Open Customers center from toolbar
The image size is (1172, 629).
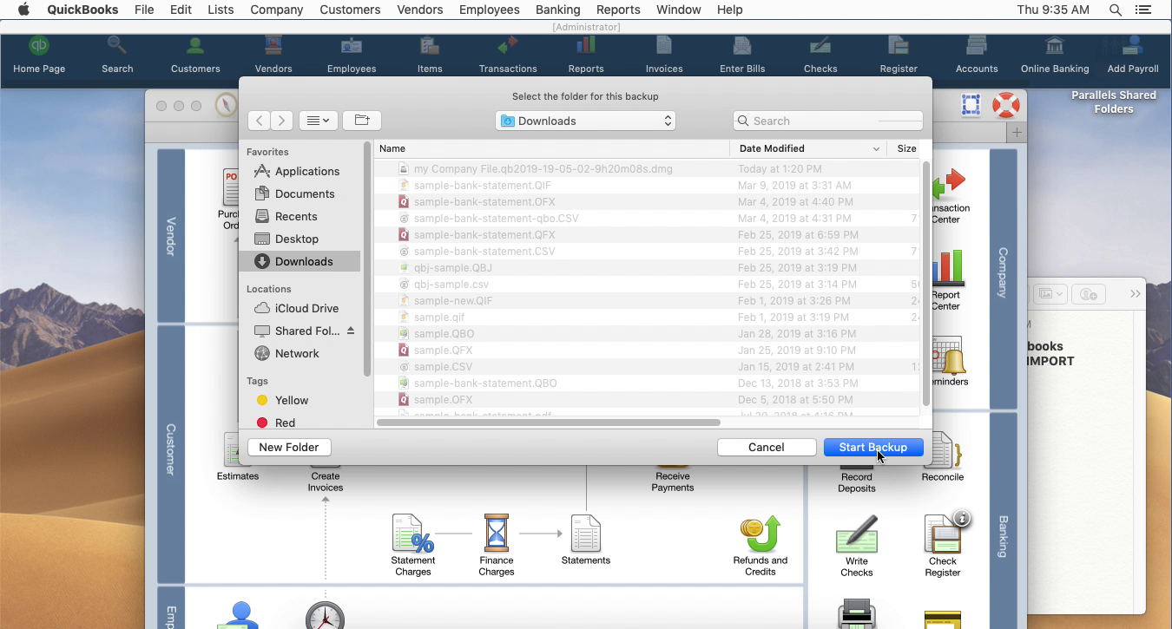click(x=195, y=55)
